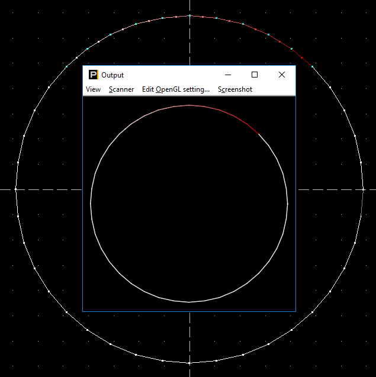376x377 pixels.
Task: Select the leftmost point on the large circle
Action: tap(16, 189)
